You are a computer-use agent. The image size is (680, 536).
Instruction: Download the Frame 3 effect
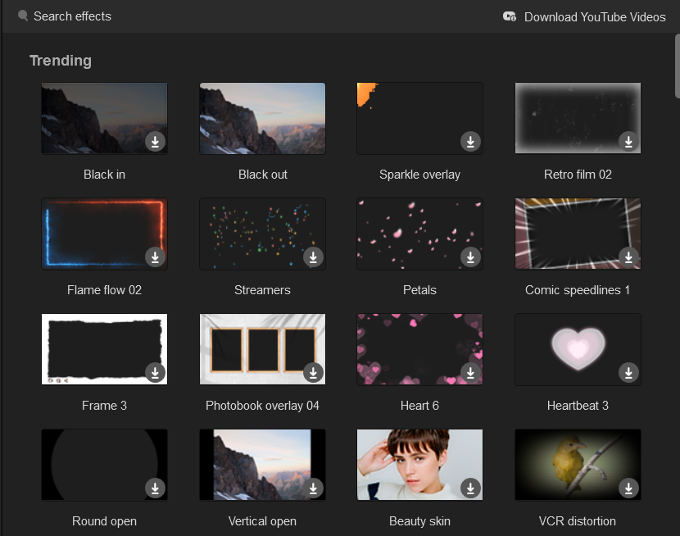pyautogui.click(x=155, y=373)
